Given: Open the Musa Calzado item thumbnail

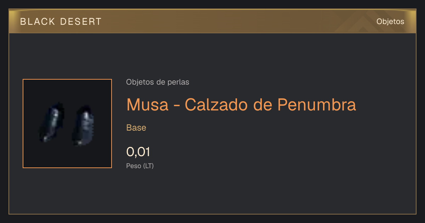Looking at the screenshot, I should [67, 124].
